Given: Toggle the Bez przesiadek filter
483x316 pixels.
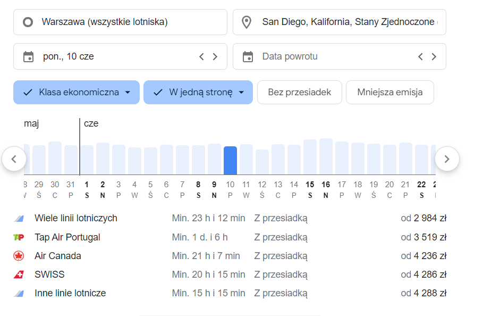Looking at the screenshot, I should tap(299, 92).
